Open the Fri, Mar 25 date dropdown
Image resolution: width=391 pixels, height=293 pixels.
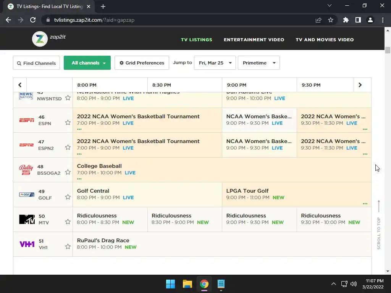215,63
